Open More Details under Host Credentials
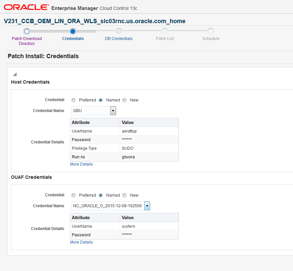 click(x=81, y=164)
